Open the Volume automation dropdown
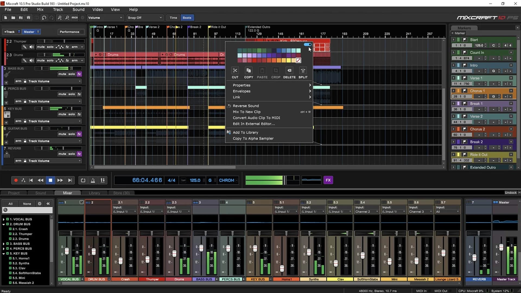Viewport: 521px width, 293px height. click(x=105, y=17)
